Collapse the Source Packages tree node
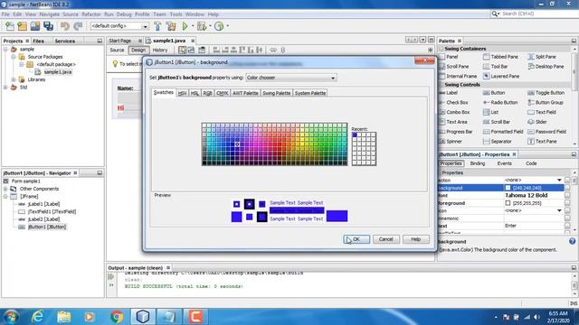This screenshot has width=579, height=325. click(14, 57)
